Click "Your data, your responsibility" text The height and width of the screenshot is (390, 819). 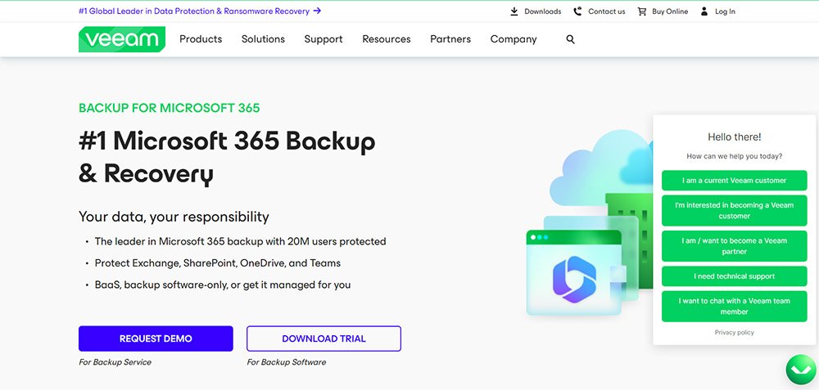174,217
